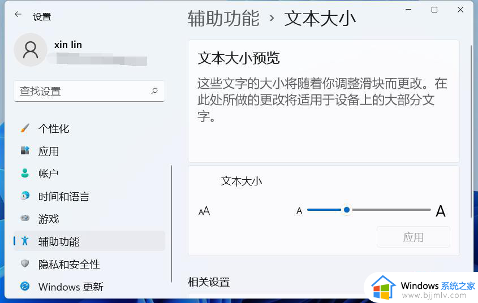The image size is (478, 303).
Task: Click the 游戏 gamepad icon
Action: (x=25, y=218)
